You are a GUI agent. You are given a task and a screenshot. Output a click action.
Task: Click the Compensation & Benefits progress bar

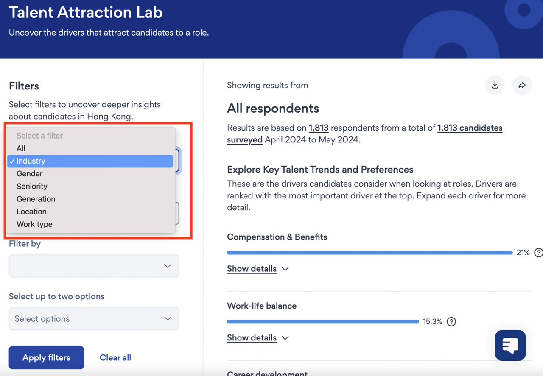(369, 253)
